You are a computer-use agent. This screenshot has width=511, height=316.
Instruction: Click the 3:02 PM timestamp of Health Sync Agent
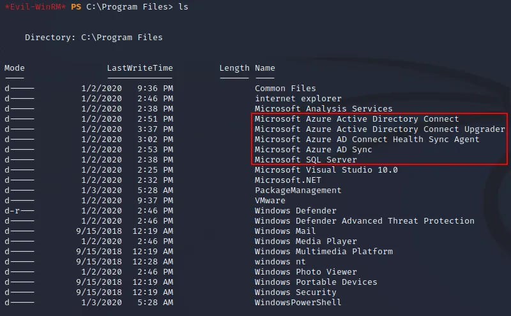(x=155, y=139)
